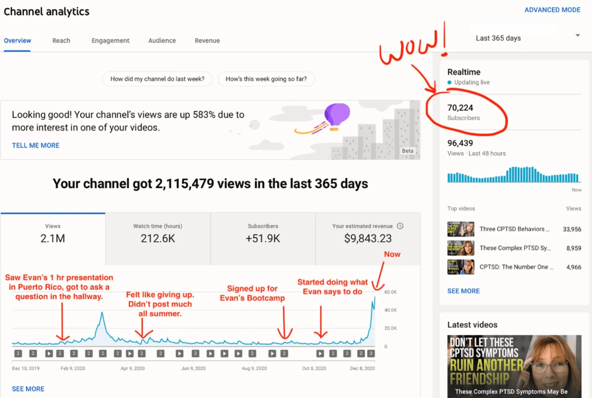
Task: Click the Beta badge on the insight card
Action: (x=408, y=151)
